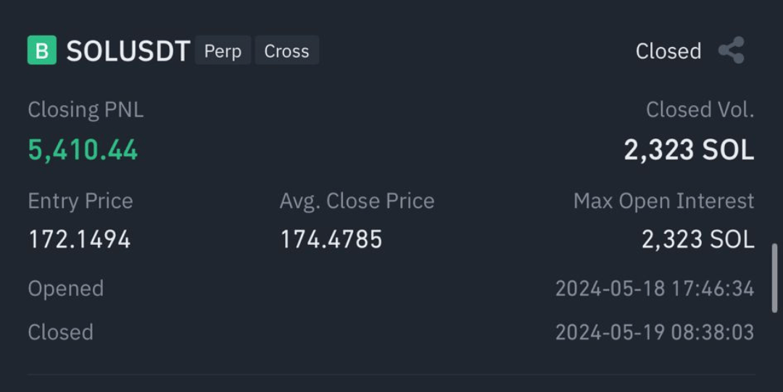Click the Opened row label
The image size is (783, 392).
click(x=66, y=288)
